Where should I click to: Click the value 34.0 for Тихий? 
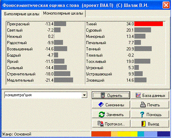point(130,24)
